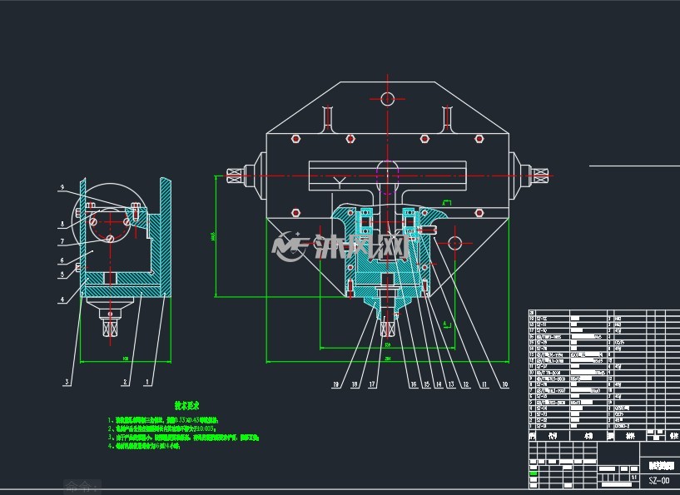The width and height of the screenshot is (680, 495).
Task: Click the 名称 column header in parts list
Action: (x=588, y=436)
